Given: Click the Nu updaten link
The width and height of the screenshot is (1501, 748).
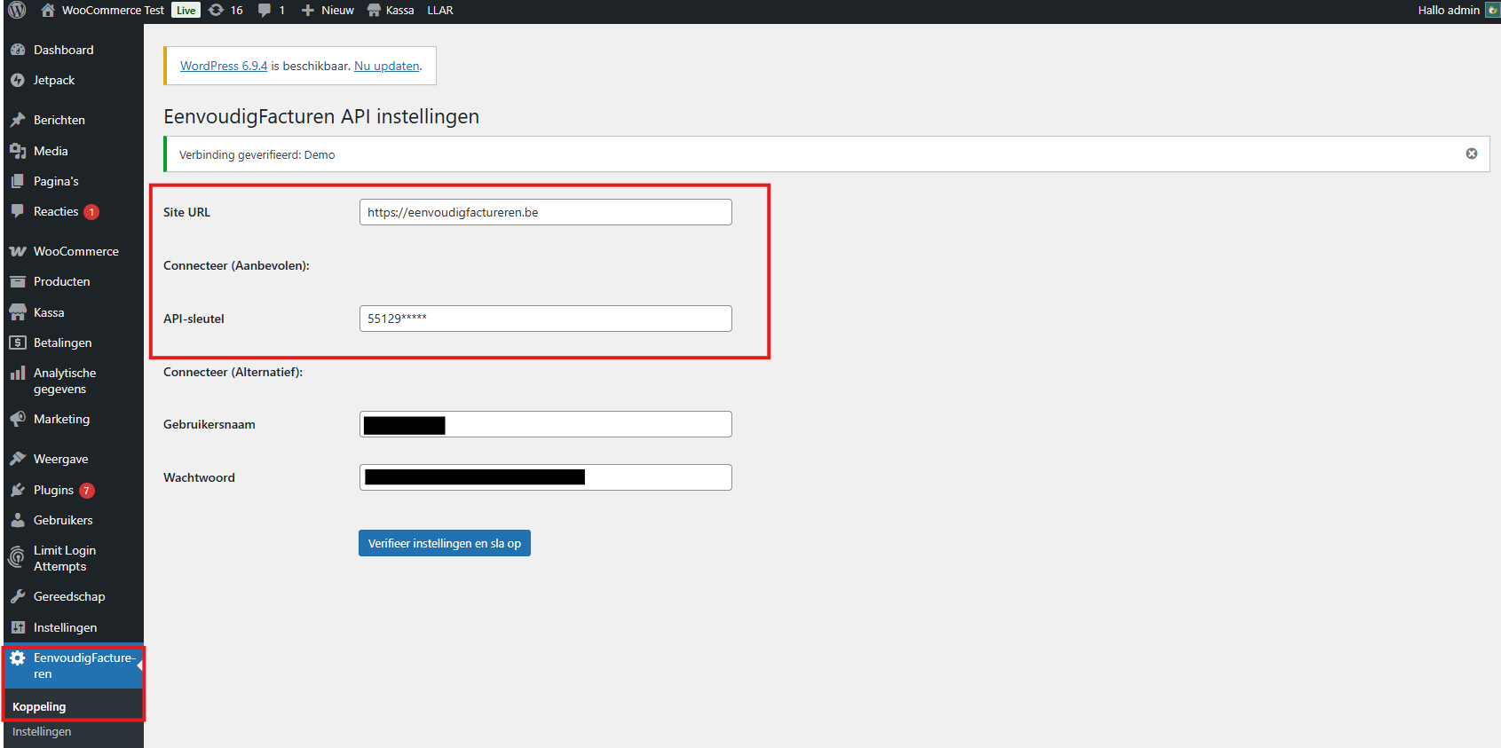Looking at the screenshot, I should pos(387,66).
